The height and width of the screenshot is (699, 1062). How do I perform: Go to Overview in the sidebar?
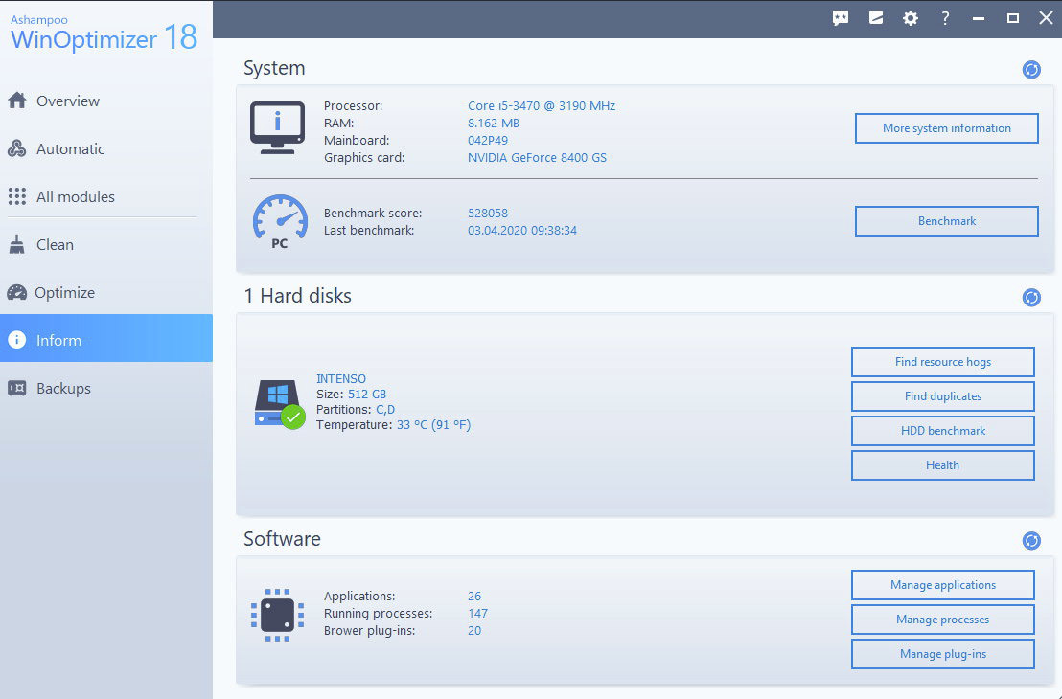[106, 101]
